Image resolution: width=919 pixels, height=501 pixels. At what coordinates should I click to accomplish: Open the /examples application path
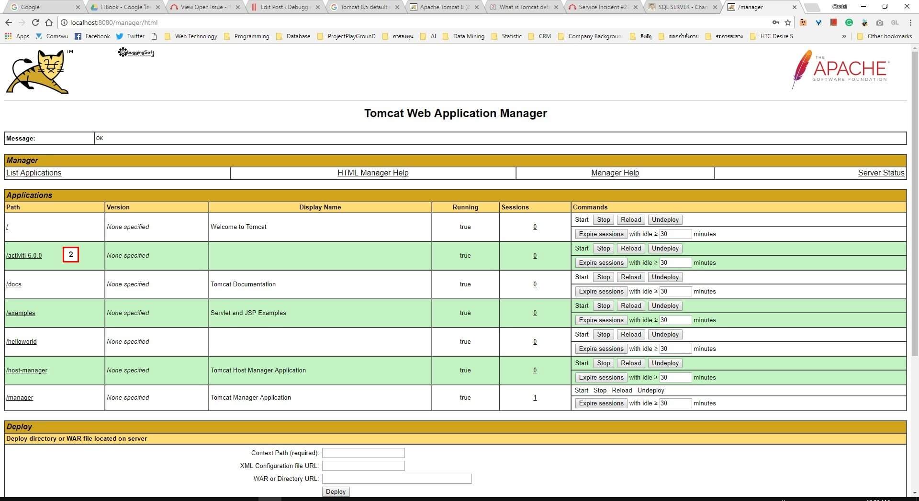point(21,313)
